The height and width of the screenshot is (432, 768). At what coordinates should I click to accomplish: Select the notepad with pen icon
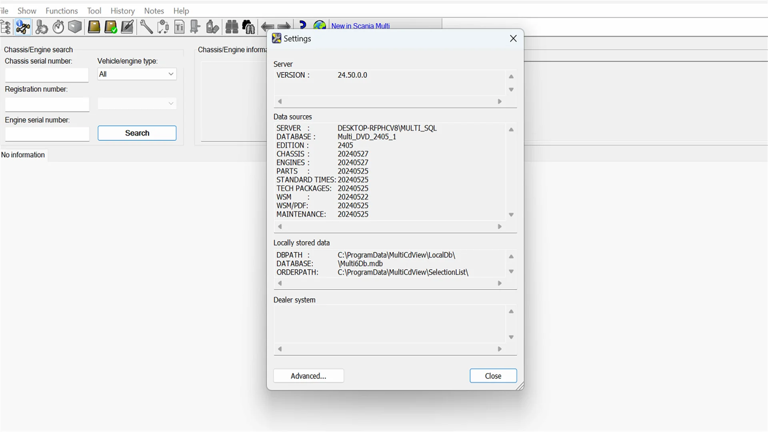pos(127,27)
